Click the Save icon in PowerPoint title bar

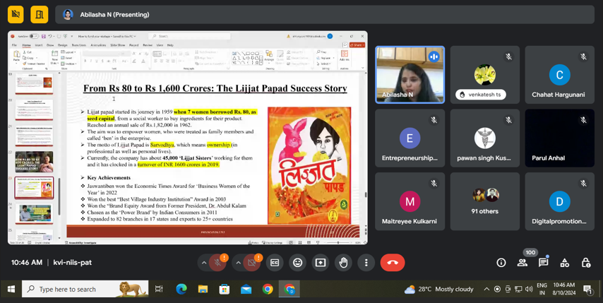[44, 36]
